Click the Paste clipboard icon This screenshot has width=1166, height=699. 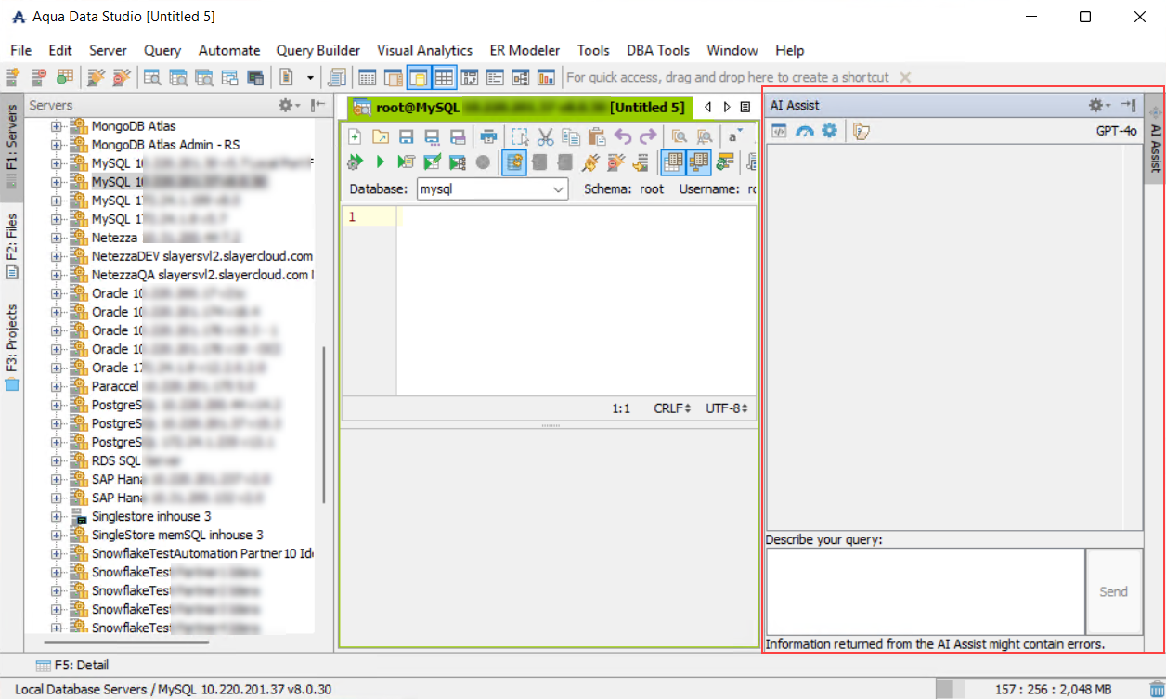coord(597,136)
